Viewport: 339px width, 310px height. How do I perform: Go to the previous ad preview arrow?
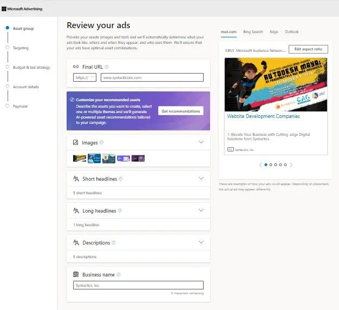[260, 165]
